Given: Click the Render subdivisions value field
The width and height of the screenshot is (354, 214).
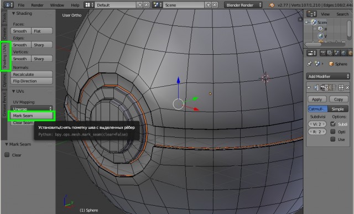Looking at the screenshot, I should [317, 132].
